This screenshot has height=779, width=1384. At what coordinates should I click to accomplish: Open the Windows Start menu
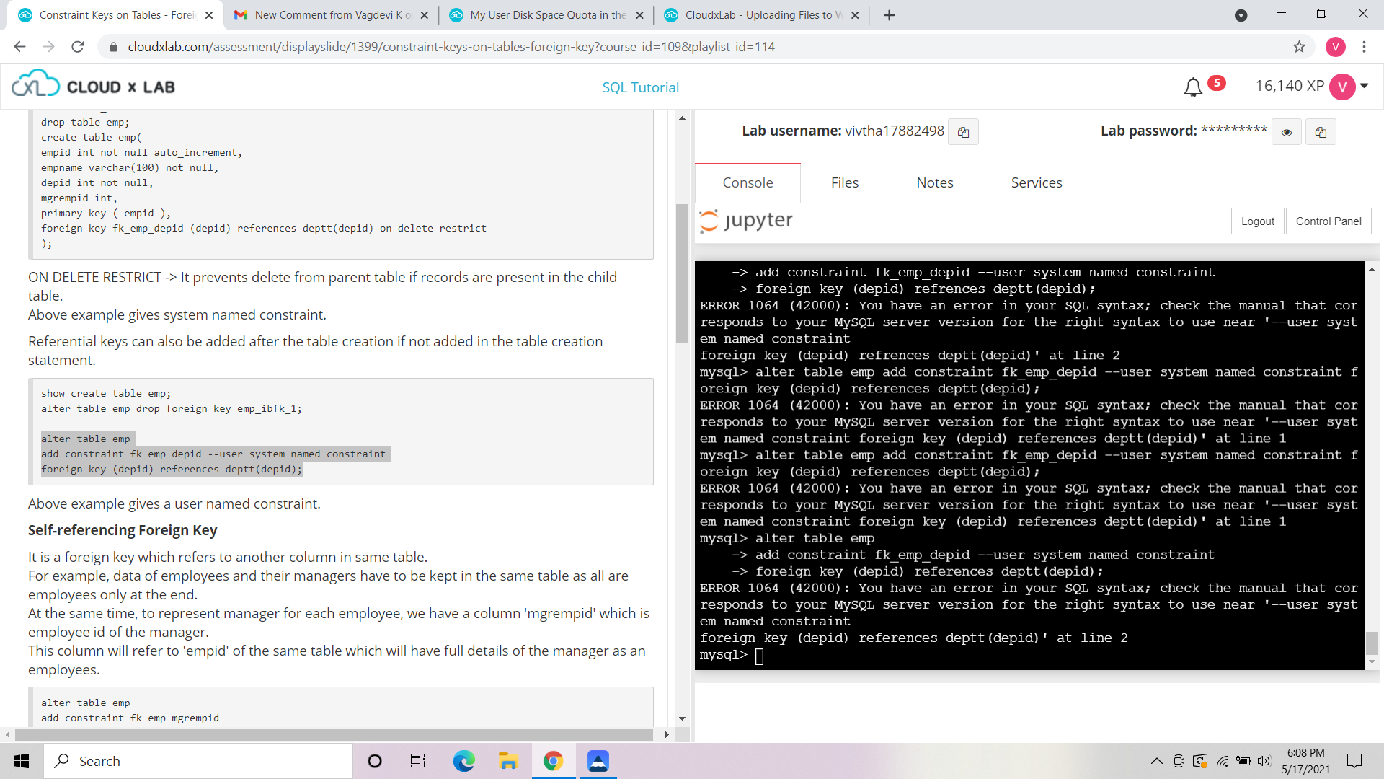coord(22,761)
